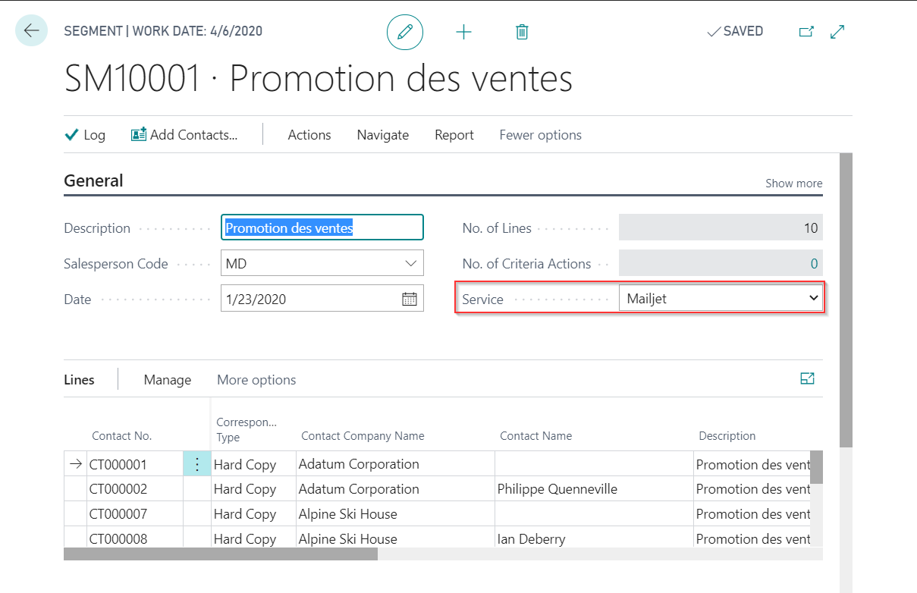Create new segment with plus icon

click(463, 32)
